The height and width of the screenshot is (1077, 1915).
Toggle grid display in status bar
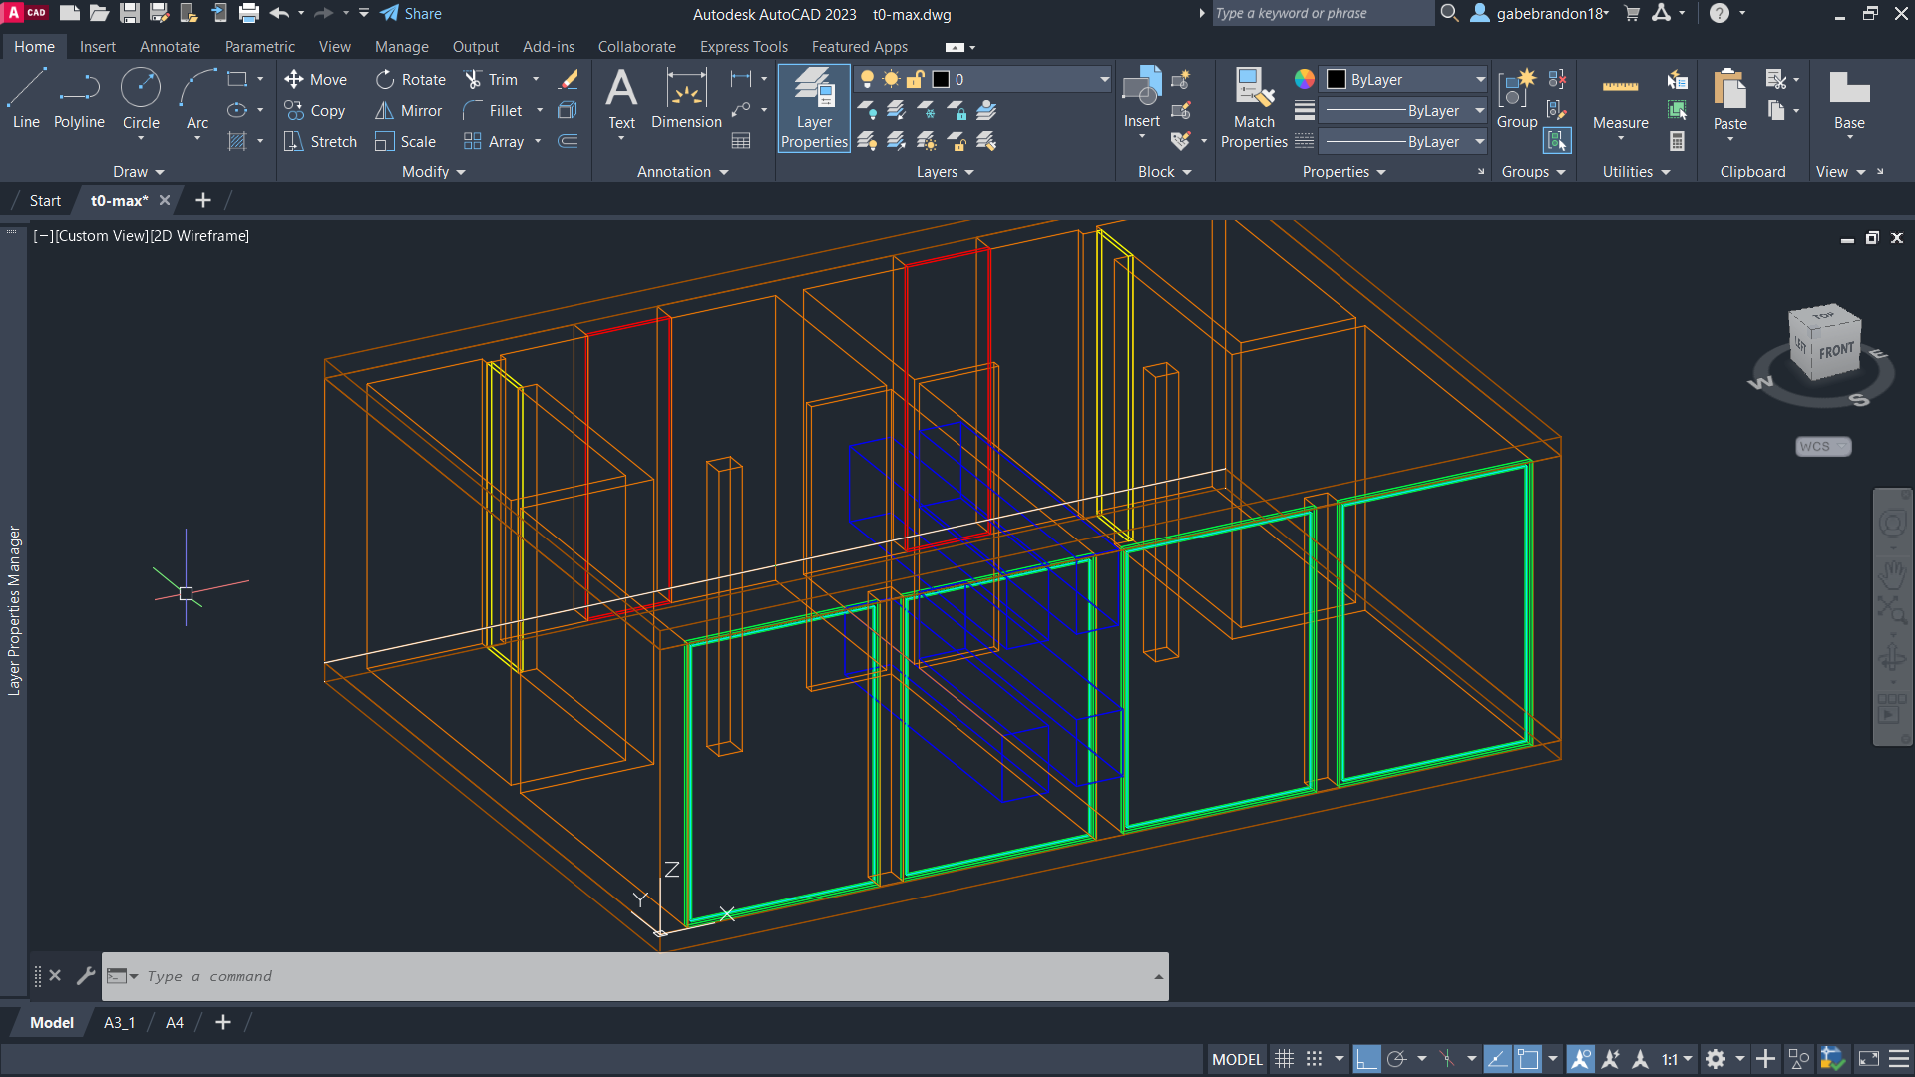[1284, 1059]
